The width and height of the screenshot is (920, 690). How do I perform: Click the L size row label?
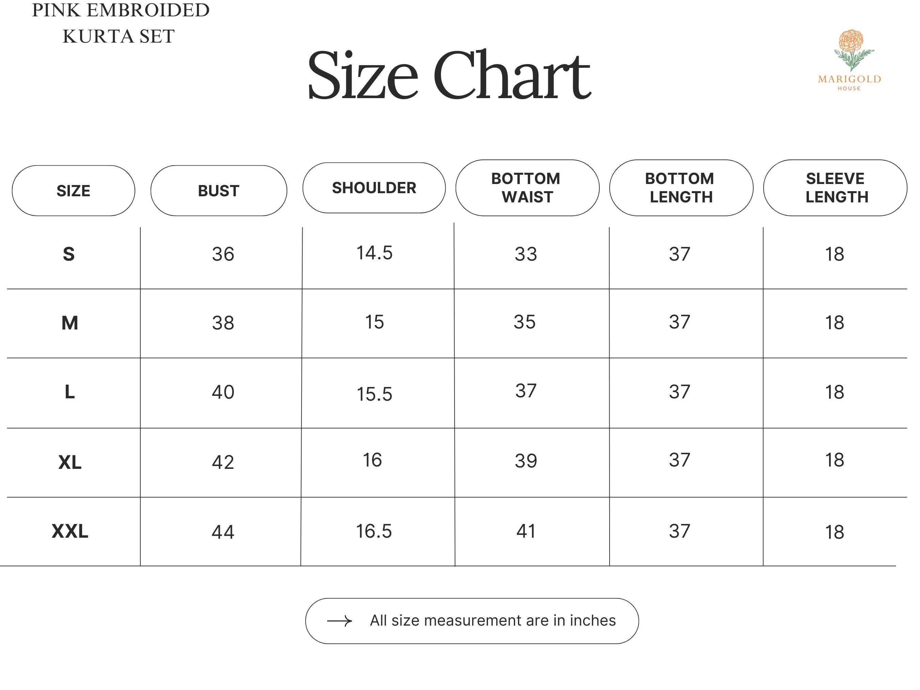coord(70,392)
